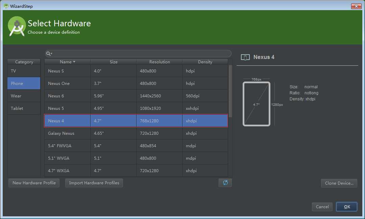Click the "Select Hardware" heading
Screen dimensions: 365x219
[59, 24]
